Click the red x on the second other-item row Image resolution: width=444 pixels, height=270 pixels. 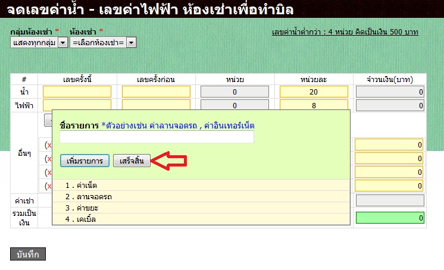click(x=48, y=159)
